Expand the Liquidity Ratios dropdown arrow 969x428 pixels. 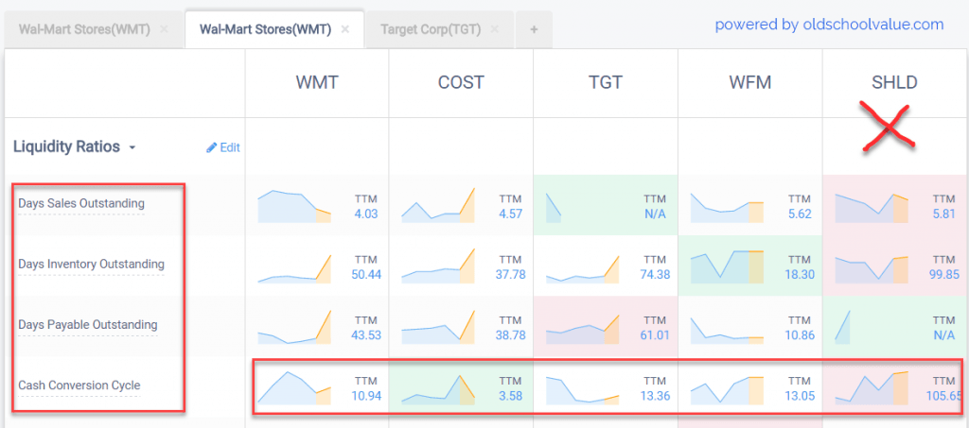click(x=132, y=148)
